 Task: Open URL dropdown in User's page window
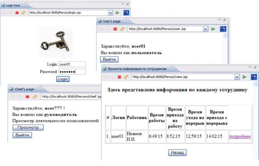(205, 29)
